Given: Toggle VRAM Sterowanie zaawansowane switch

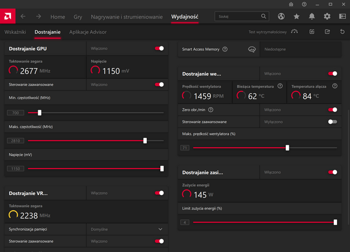Looking at the screenshot, I should [x=159, y=241].
